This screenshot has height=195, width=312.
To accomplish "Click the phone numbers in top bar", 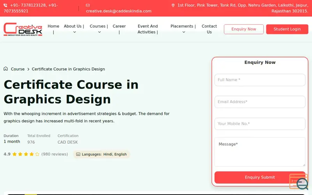I will point(31,8).
